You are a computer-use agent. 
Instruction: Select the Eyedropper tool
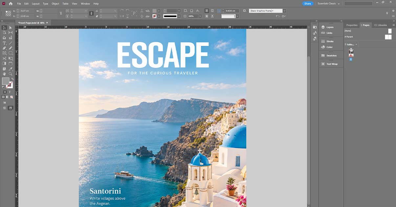point(11,69)
